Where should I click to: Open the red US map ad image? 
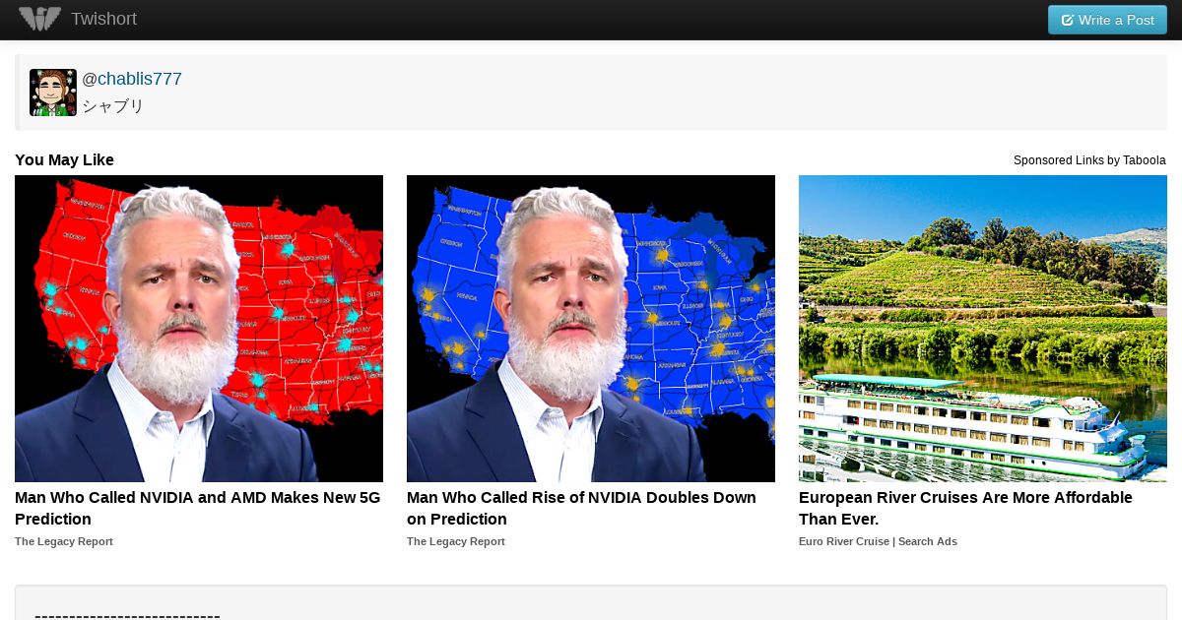pyautogui.click(x=199, y=329)
